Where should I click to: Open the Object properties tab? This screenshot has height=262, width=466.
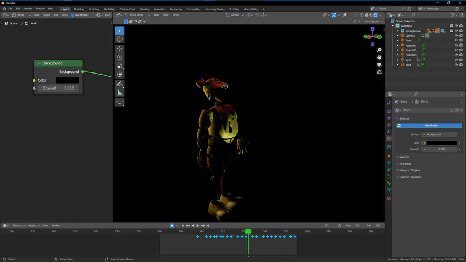pyautogui.click(x=389, y=156)
